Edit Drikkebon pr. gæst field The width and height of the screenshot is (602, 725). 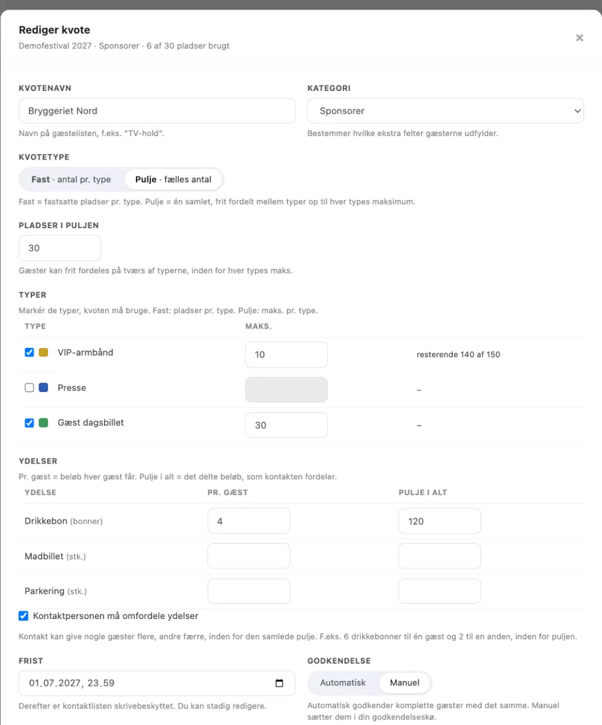(x=249, y=521)
